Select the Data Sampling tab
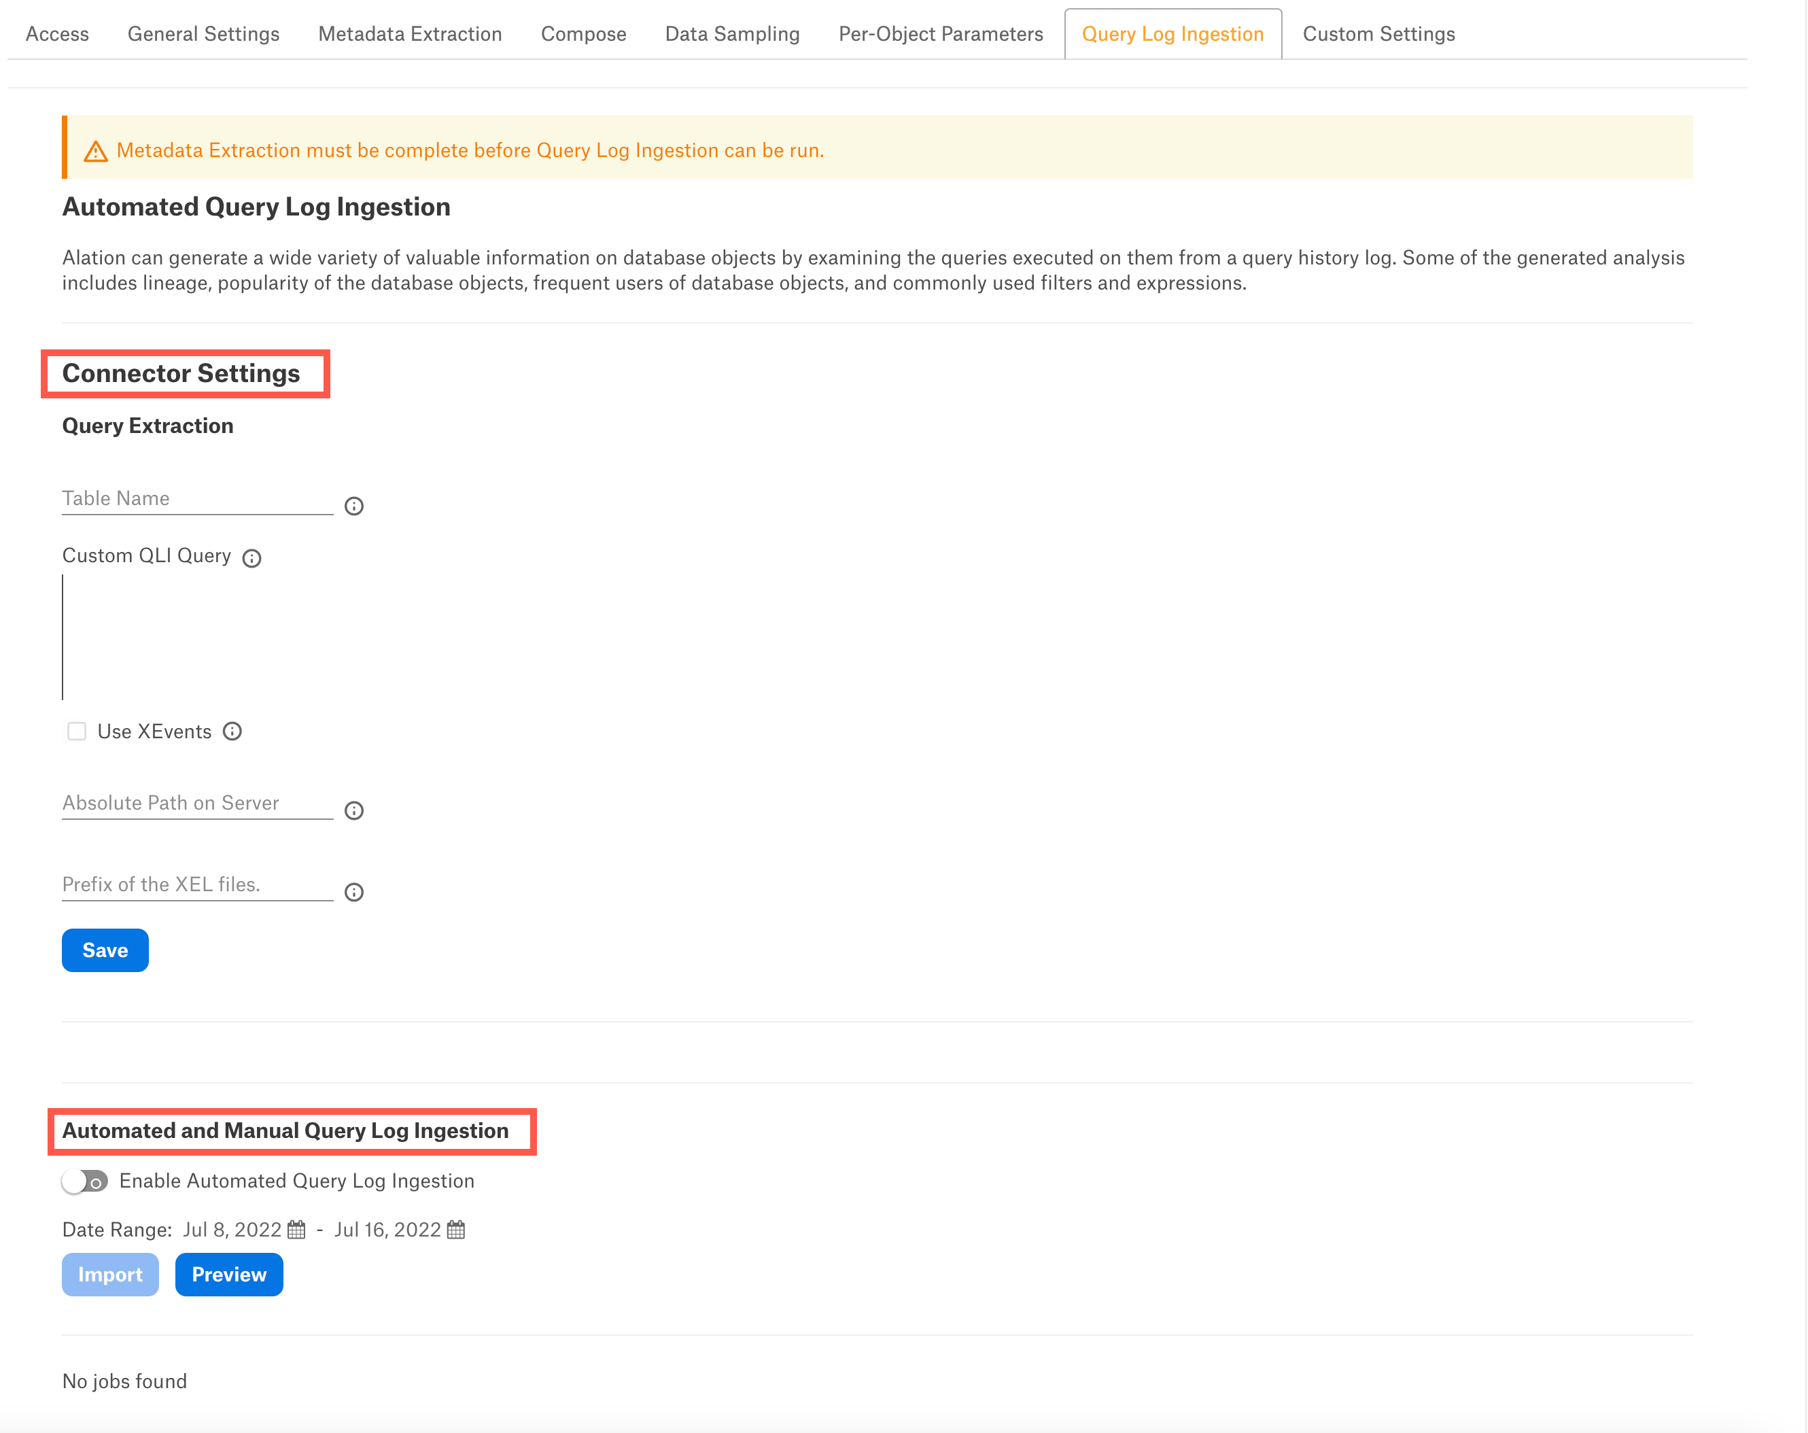 [x=732, y=35]
